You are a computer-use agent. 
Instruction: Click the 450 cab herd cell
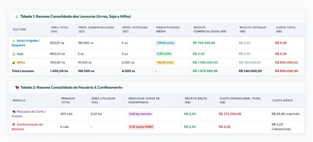(66, 114)
